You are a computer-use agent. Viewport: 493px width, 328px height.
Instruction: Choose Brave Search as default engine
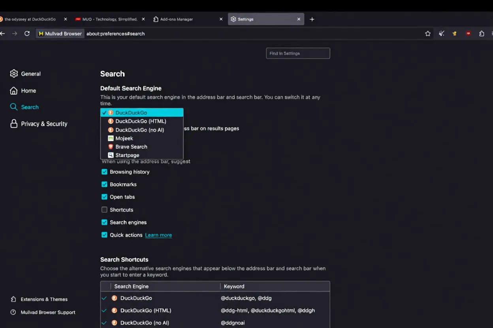pos(142,147)
